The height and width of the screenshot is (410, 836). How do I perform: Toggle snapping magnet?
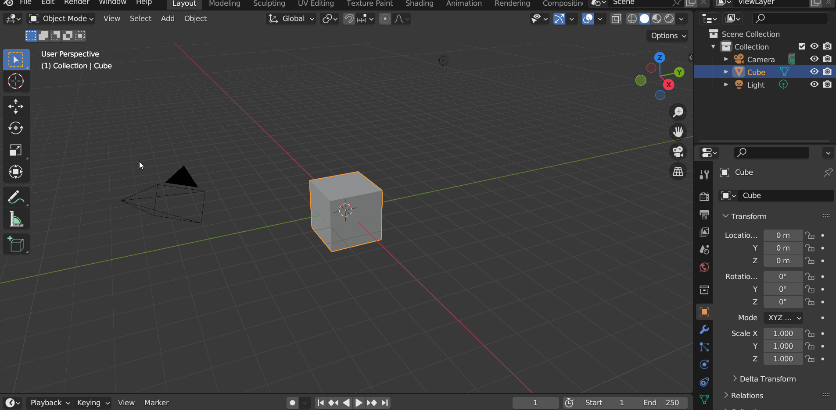click(x=349, y=19)
